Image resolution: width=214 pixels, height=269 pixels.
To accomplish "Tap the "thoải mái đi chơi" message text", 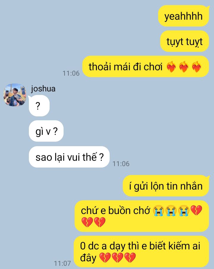I will 125,67.
